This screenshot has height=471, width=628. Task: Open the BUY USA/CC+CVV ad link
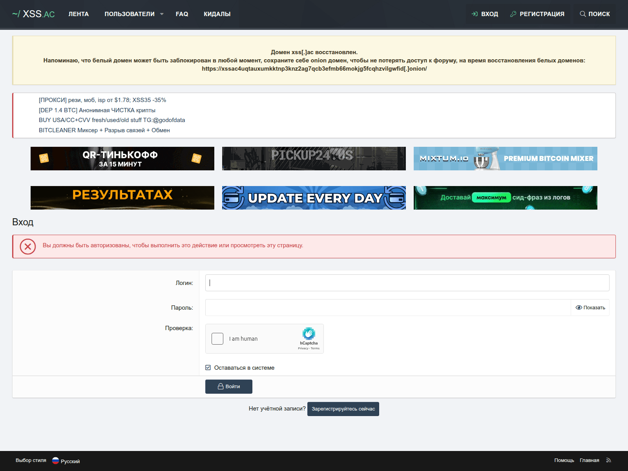[x=112, y=120]
